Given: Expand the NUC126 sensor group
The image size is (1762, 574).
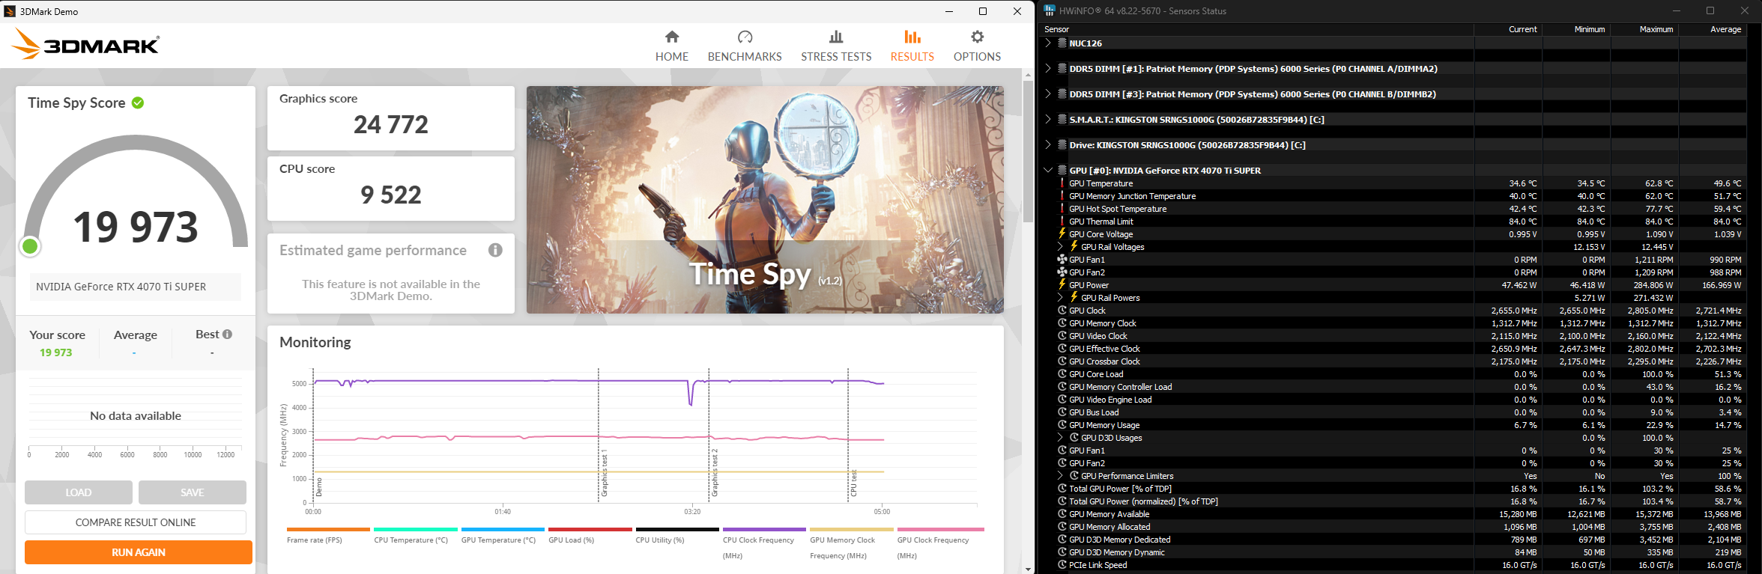Looking at the screenshot, I should click(1048, 43).
